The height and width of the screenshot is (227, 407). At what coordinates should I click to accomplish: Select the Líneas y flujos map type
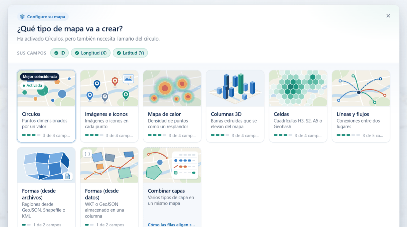coord(361,106)
